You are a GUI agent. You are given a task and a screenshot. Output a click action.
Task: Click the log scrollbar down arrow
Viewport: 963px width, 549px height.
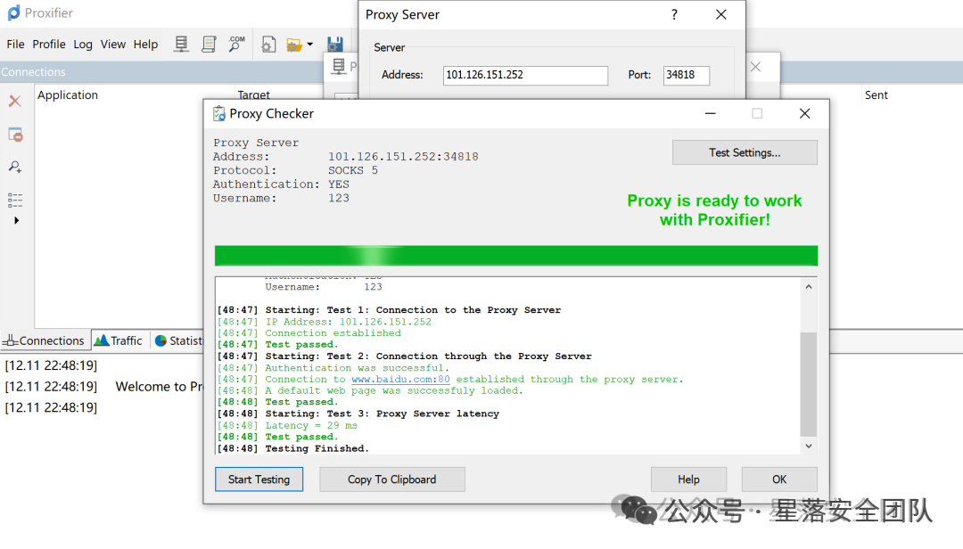coord(809,447)
